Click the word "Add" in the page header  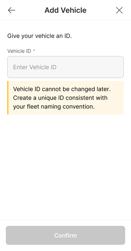(x=52, y=10)
